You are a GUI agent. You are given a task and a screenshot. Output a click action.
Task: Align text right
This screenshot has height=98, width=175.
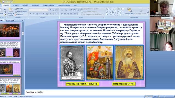[x=68, y=14]
